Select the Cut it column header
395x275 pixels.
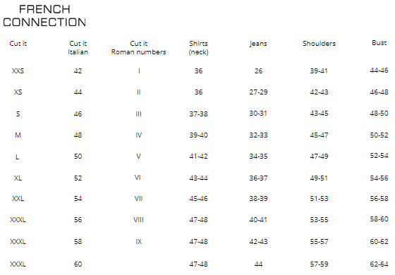point(18,43)
